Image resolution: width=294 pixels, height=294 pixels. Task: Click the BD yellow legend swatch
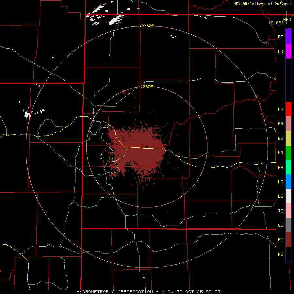(x=288, y=139)
